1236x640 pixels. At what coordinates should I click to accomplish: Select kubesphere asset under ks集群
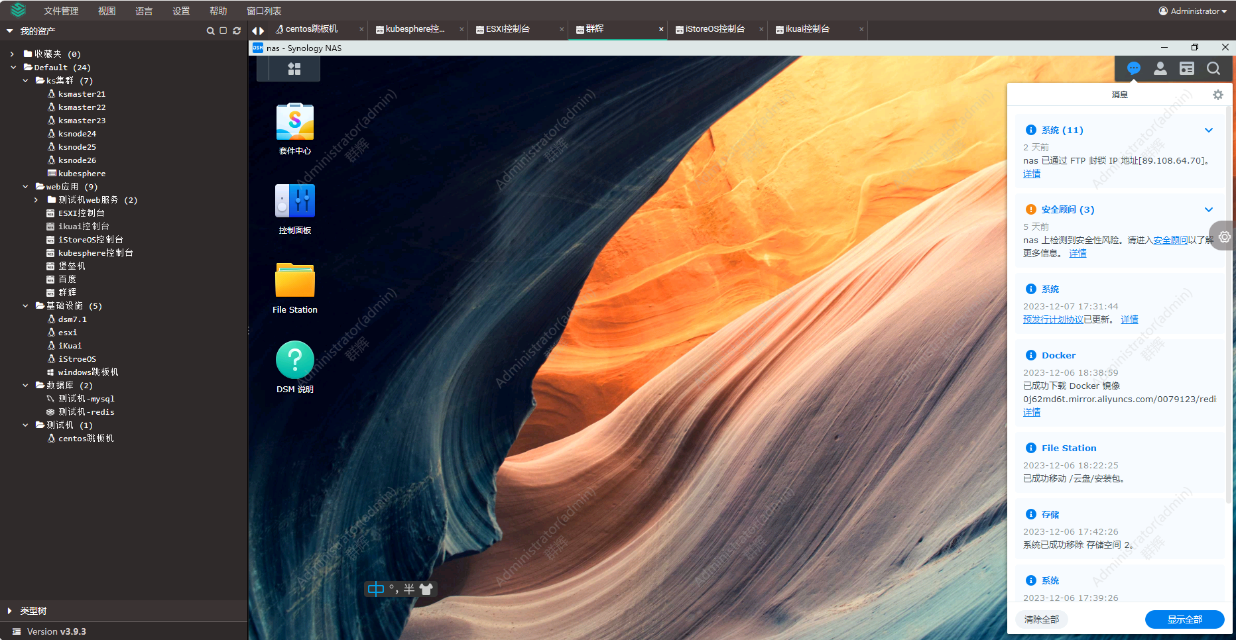pyautogui.click(x=82, y=174)
